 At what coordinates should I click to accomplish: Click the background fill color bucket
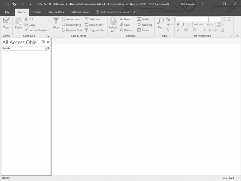coord(195,30)
